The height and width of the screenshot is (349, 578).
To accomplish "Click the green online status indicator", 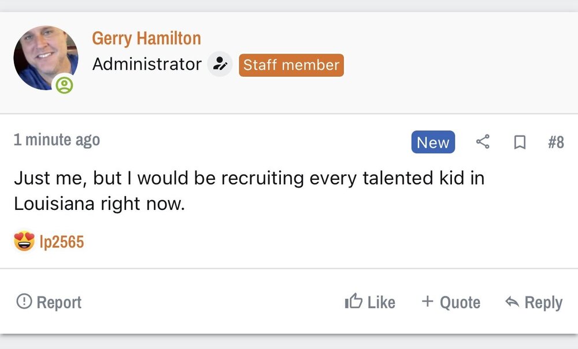I will tap(65, 86).
